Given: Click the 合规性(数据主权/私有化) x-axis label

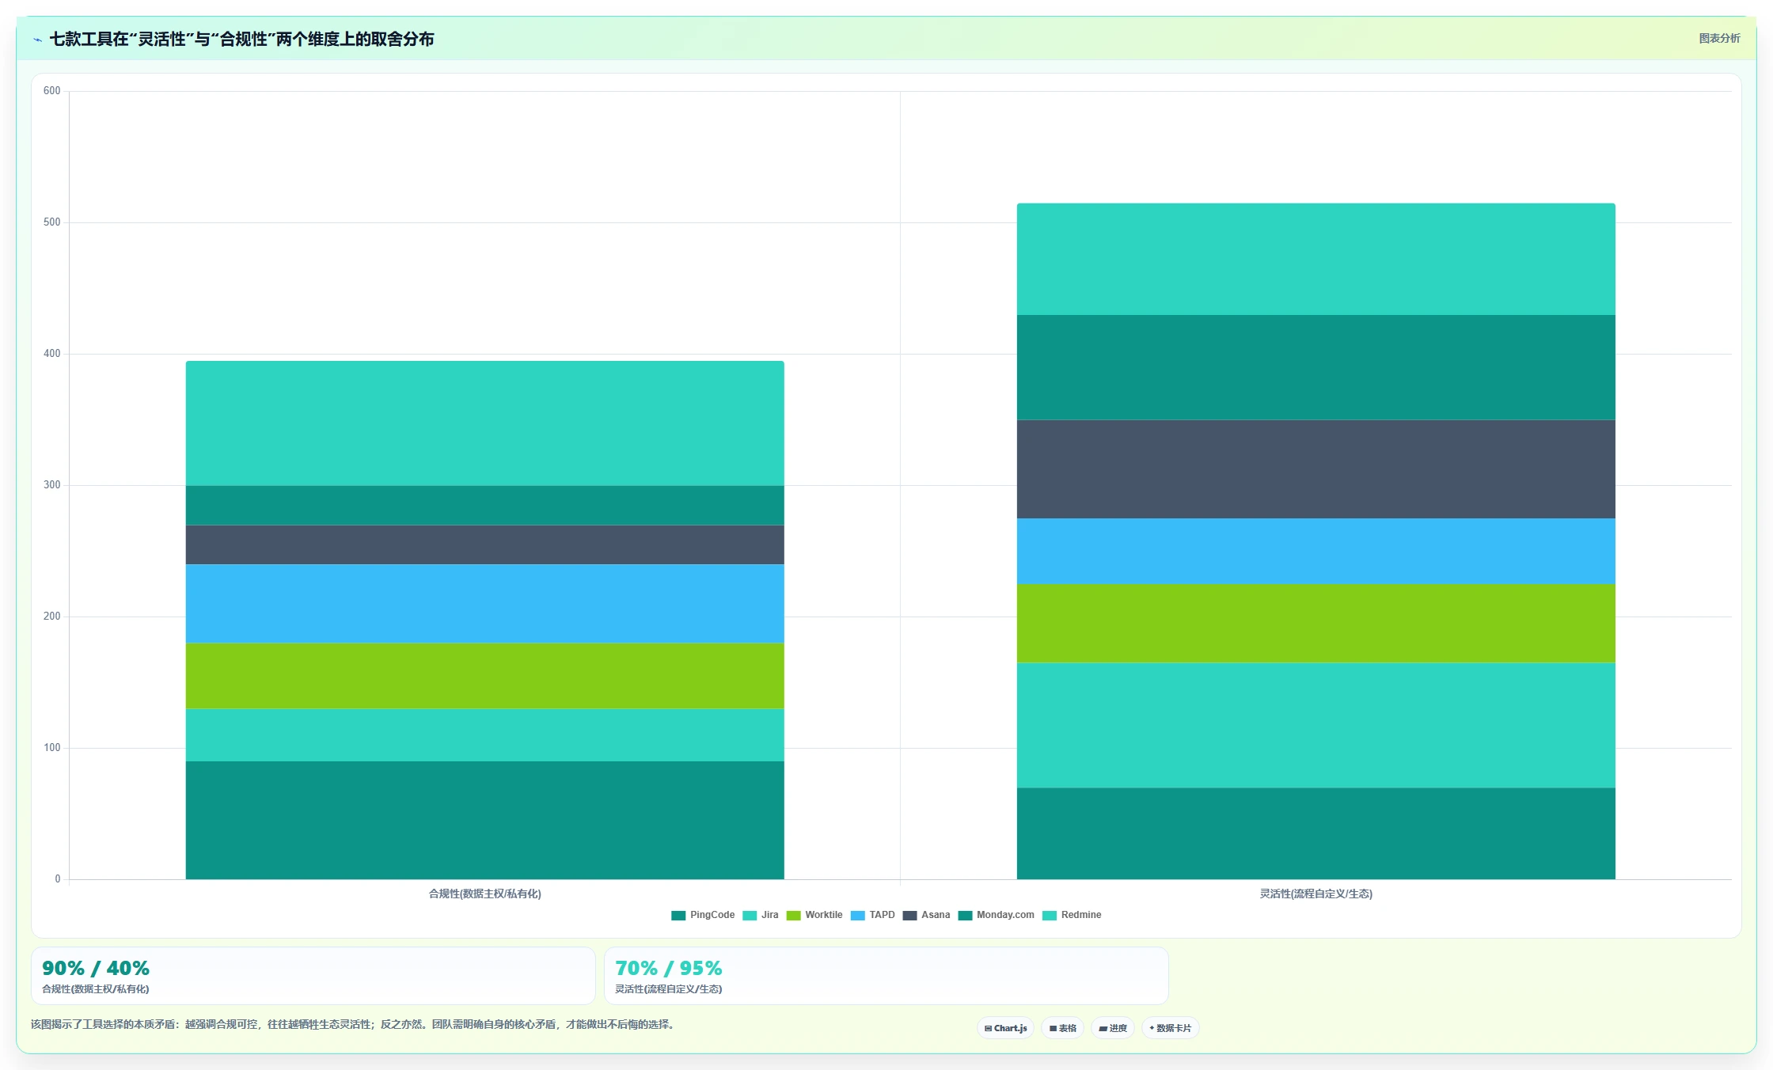Looking at the screenshot, I should [x=484, y=894].
